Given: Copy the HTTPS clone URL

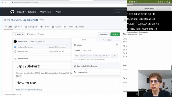Looking at the screenshot, I should pos(115,56).
